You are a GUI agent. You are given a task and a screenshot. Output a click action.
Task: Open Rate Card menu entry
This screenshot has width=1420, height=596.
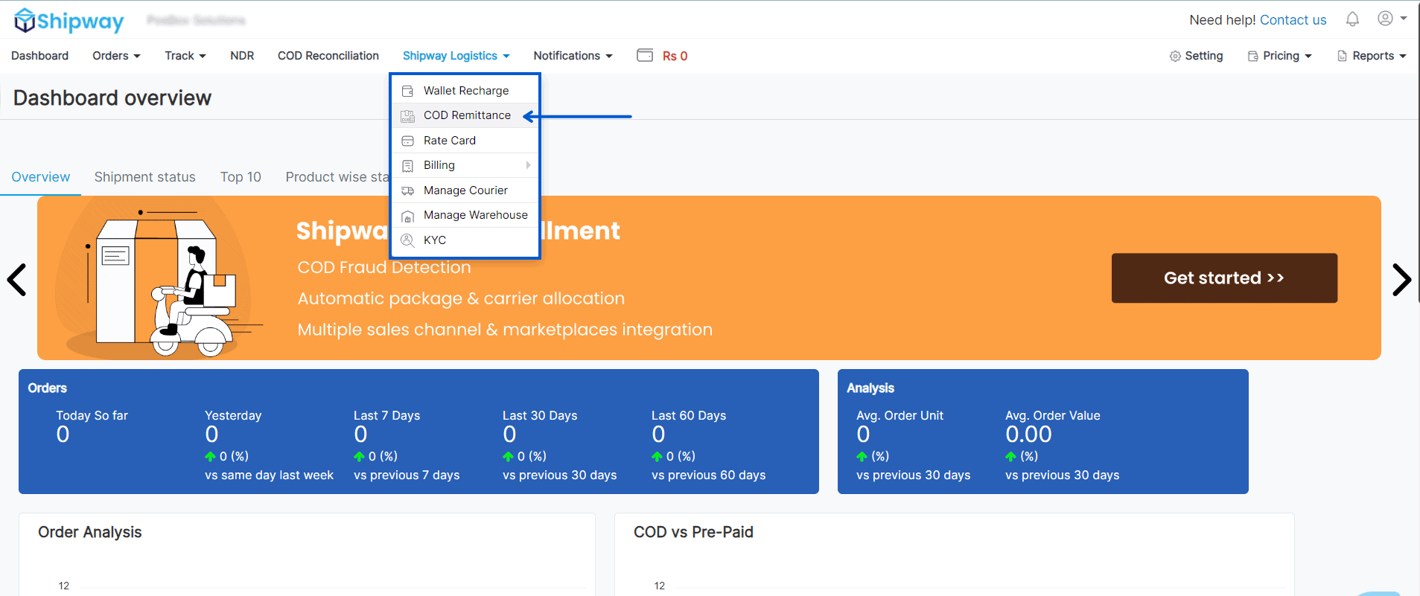click(x=465, y=141)
